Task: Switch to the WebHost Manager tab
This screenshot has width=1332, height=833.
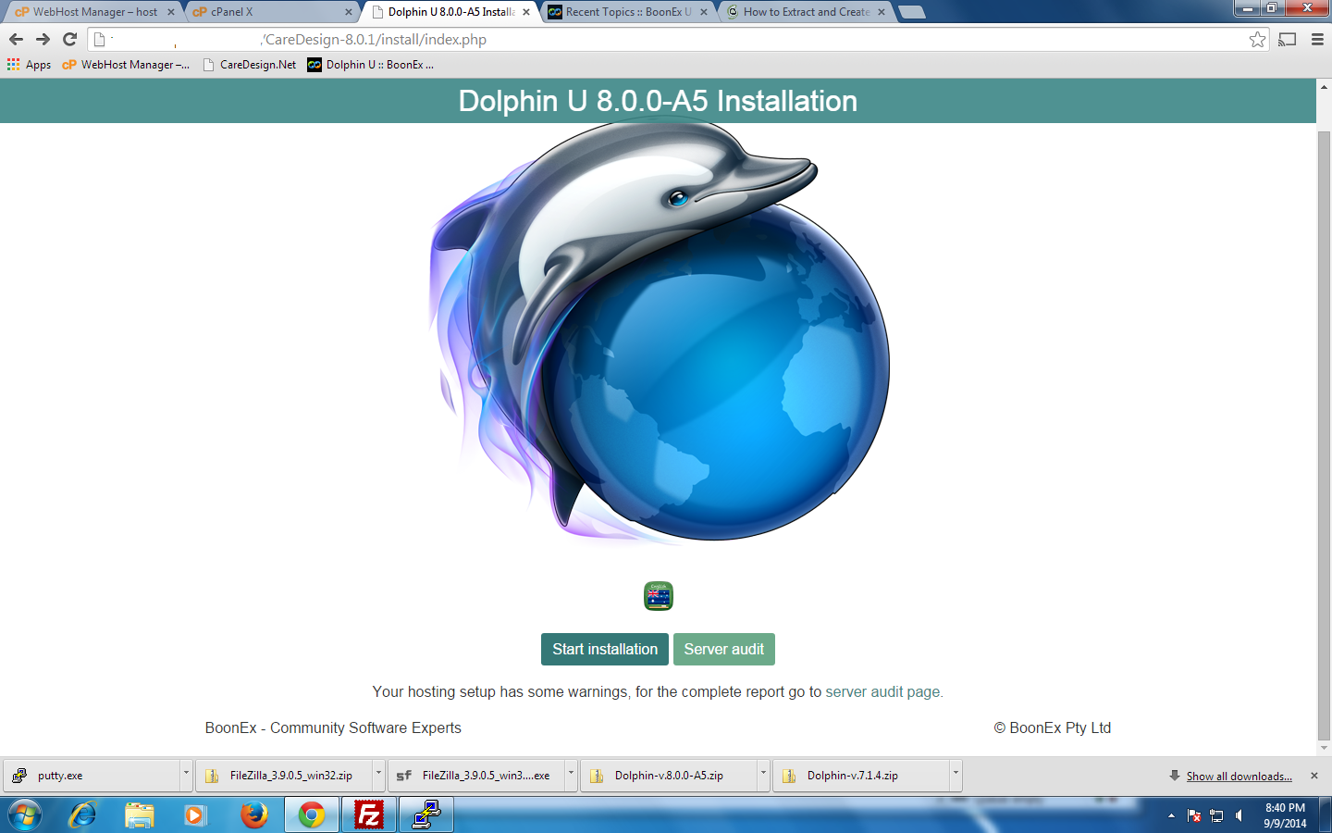Action: click(92, 12)
